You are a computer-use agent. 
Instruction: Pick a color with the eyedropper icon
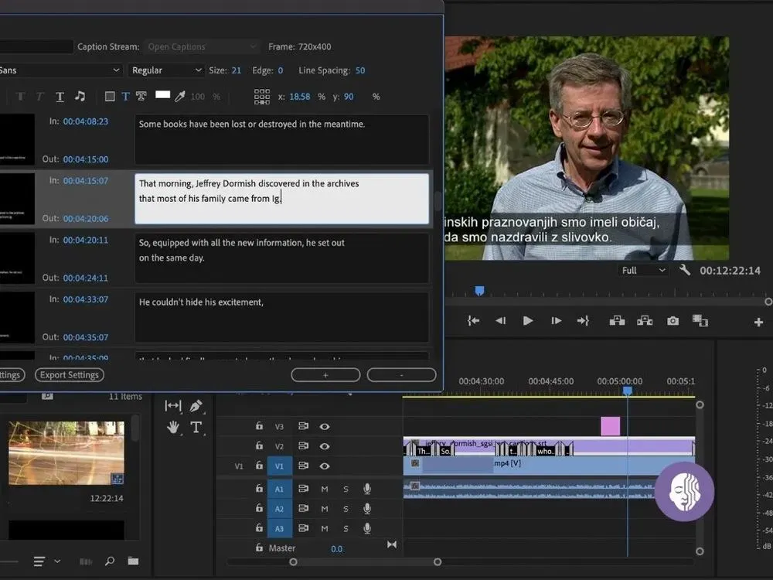[180, 96]
